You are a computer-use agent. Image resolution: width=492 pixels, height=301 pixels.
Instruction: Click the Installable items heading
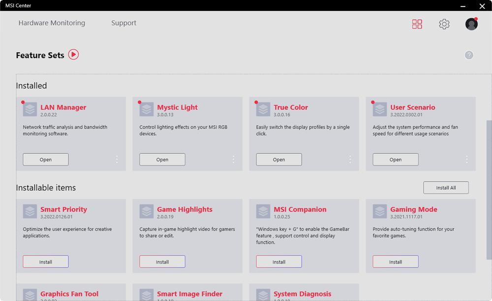(46, 188)
